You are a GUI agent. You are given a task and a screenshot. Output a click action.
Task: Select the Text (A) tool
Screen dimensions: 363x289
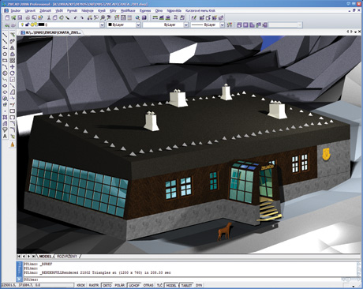coord(5,137)
